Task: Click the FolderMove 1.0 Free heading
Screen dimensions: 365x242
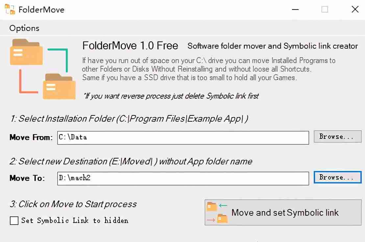Action: pos(130,46)
